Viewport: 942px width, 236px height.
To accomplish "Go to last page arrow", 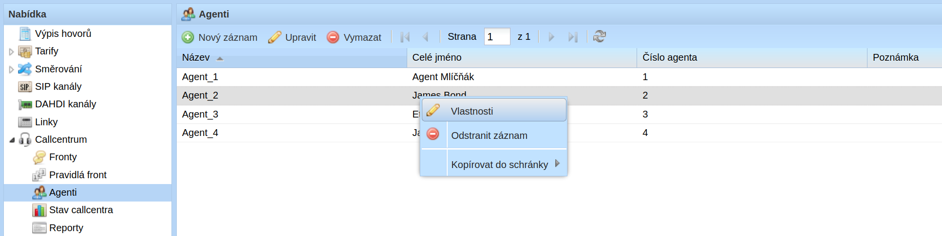I will [x=573, y=37].
